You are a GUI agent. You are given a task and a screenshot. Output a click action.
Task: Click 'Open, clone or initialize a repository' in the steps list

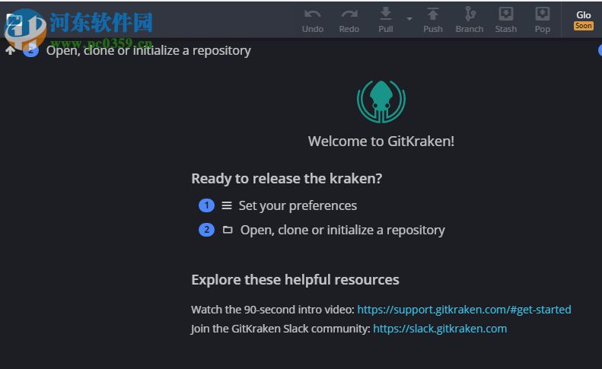pos(342,231)
